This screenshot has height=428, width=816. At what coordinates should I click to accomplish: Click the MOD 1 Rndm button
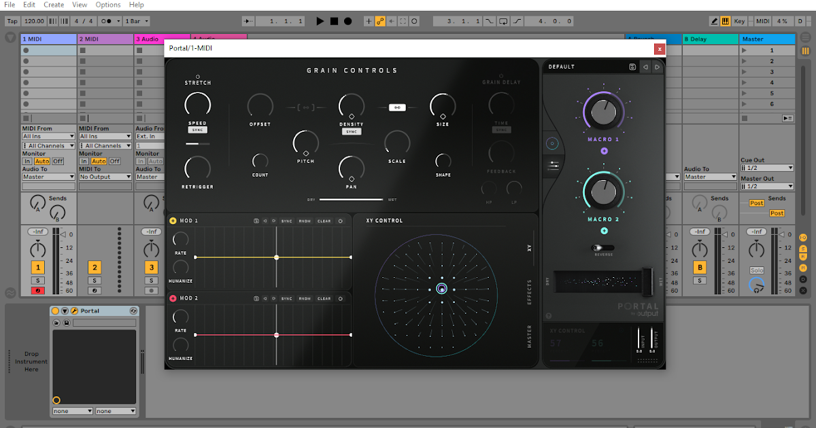(305, 221)
